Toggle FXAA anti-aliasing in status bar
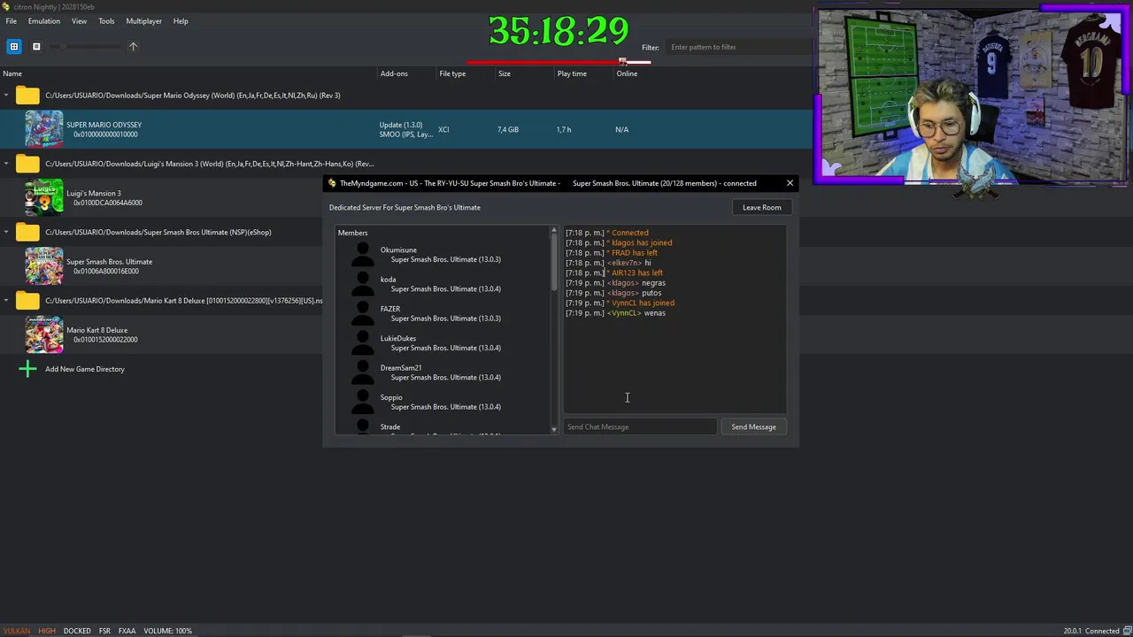 (x=127, y=631)
